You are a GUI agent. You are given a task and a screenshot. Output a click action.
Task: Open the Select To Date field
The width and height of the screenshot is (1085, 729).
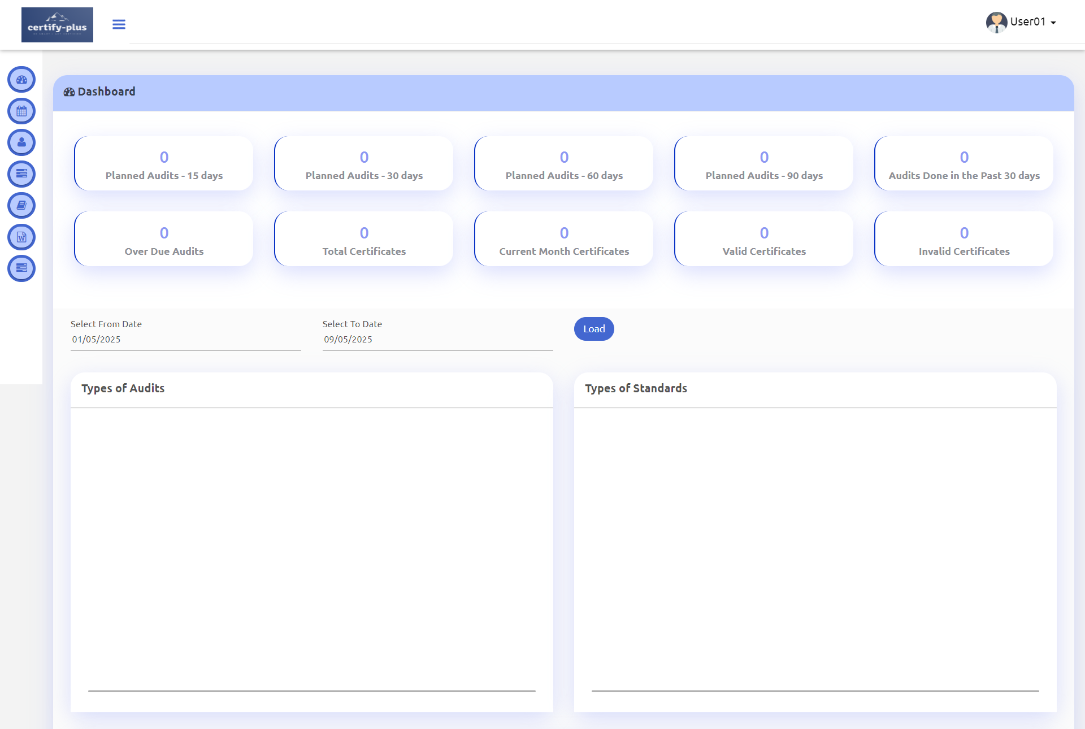[x=437, y=340]
